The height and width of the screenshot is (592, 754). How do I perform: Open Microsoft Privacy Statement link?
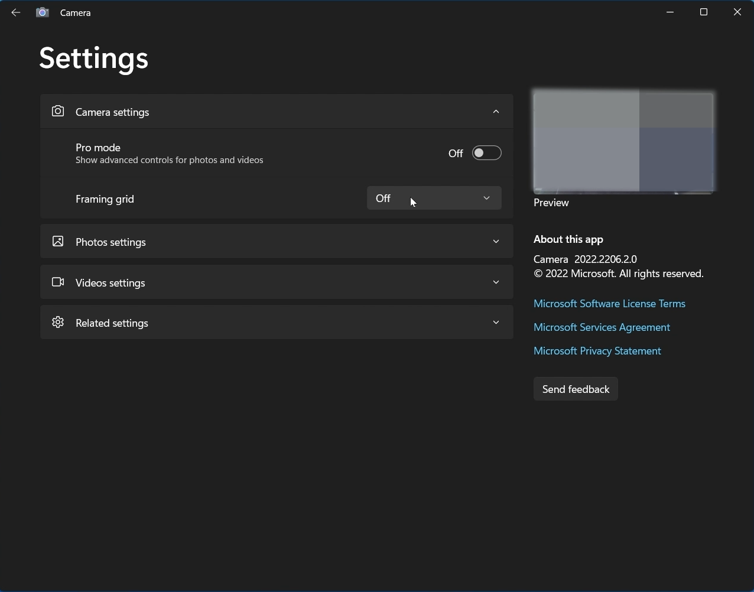pos(597,351)
